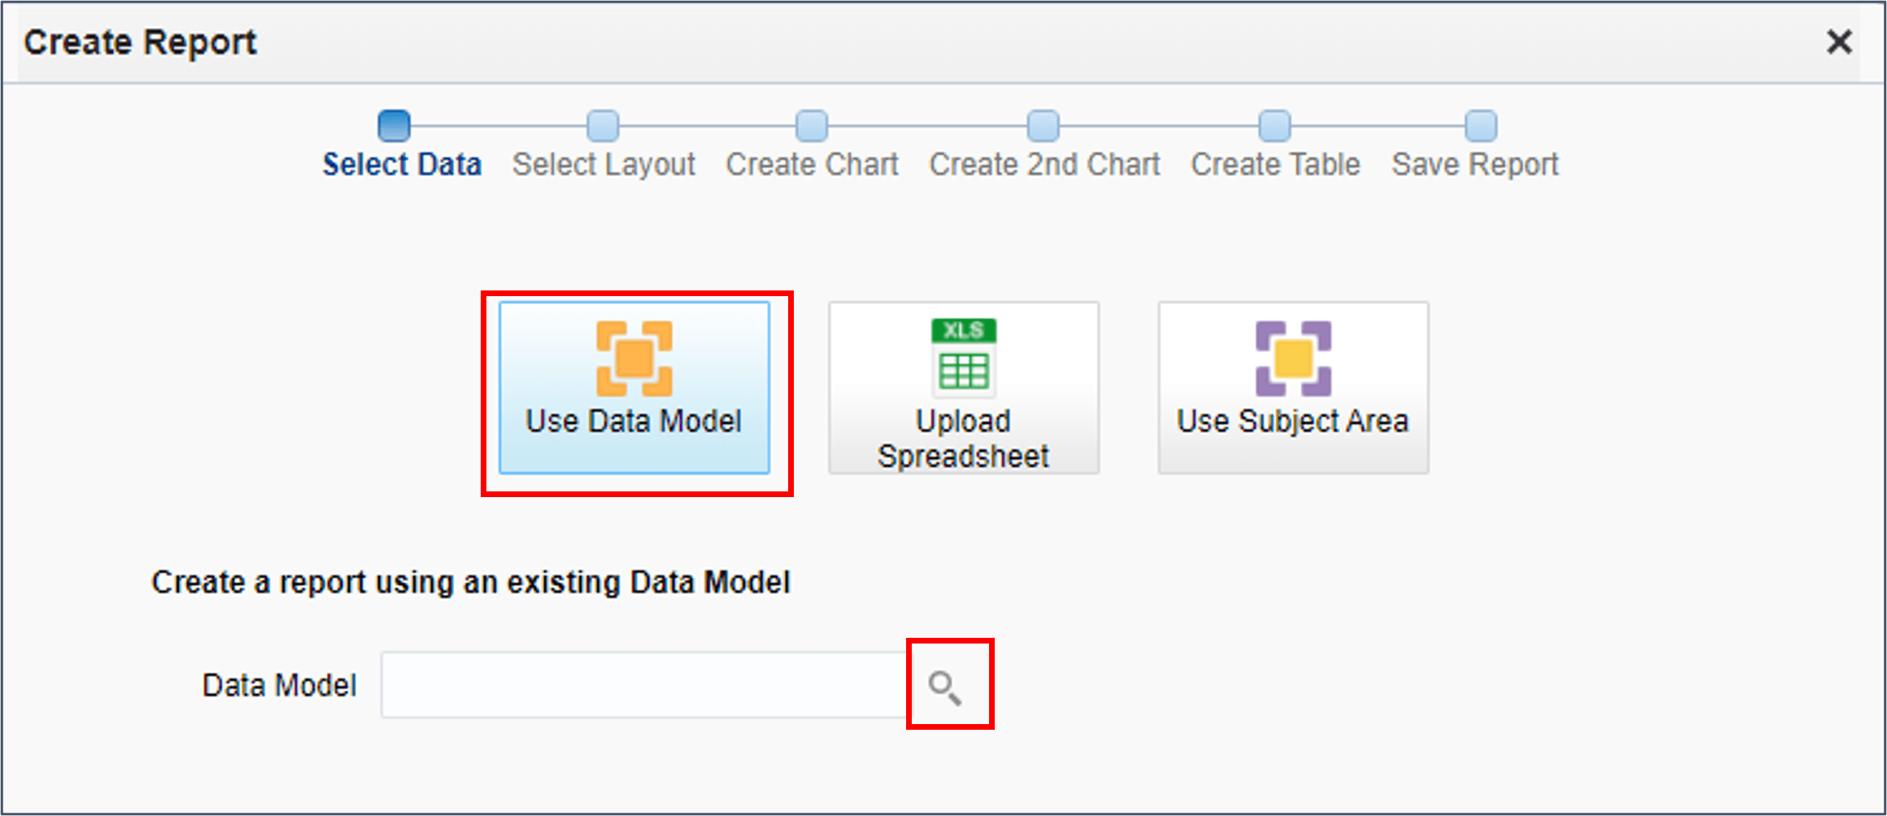Switch to the Create Table step node
The height and width of the screenshot is (816, 1887).
(x=1275, y=126)
